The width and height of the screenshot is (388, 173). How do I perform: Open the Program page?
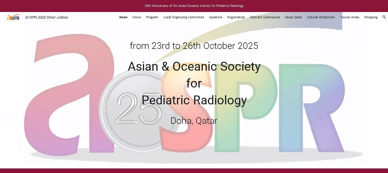[x=152, y=17]
